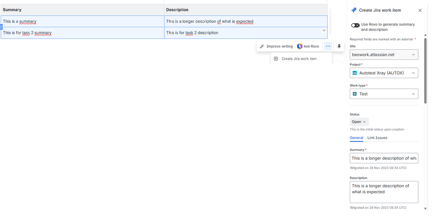432x224 pixels.
Task: Select the General tab
Action: (x=356, y=138)
